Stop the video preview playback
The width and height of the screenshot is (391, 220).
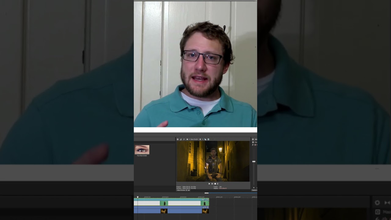coord(215,184)
